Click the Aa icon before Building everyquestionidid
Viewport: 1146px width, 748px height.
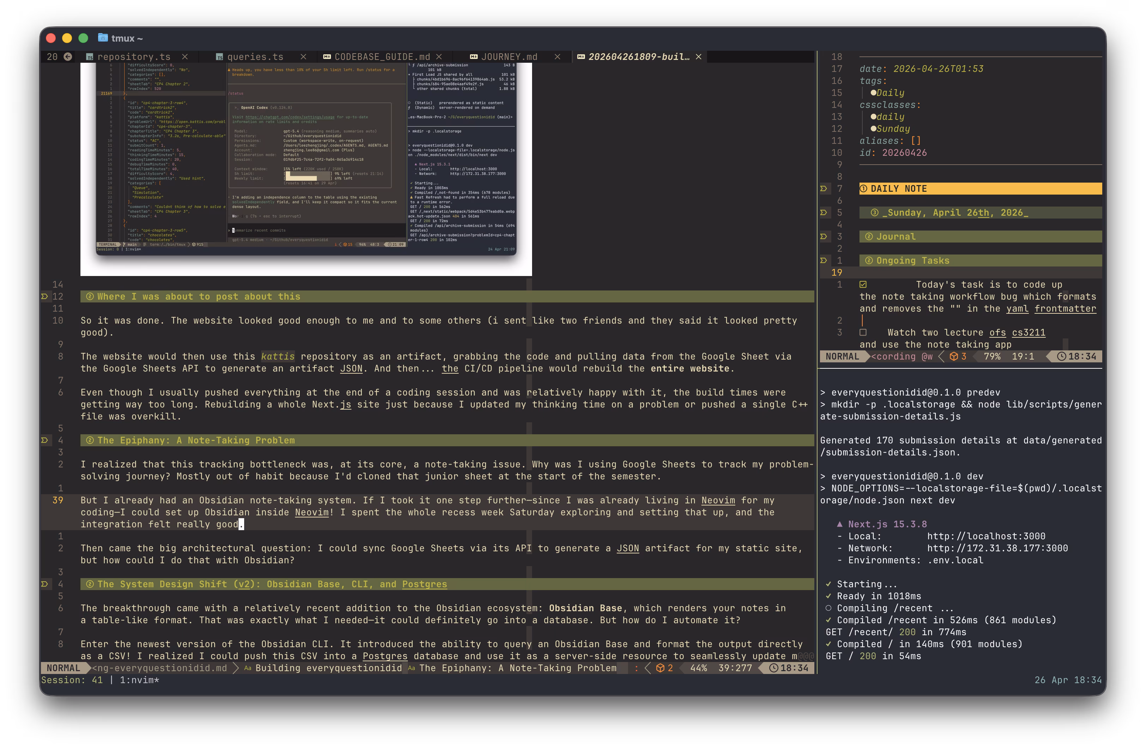click(247, 668)
